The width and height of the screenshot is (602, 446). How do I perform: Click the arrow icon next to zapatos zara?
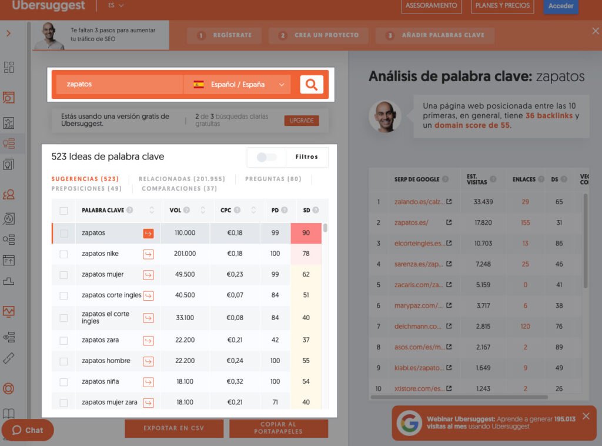pyautogui.click(x=148, y=340)
